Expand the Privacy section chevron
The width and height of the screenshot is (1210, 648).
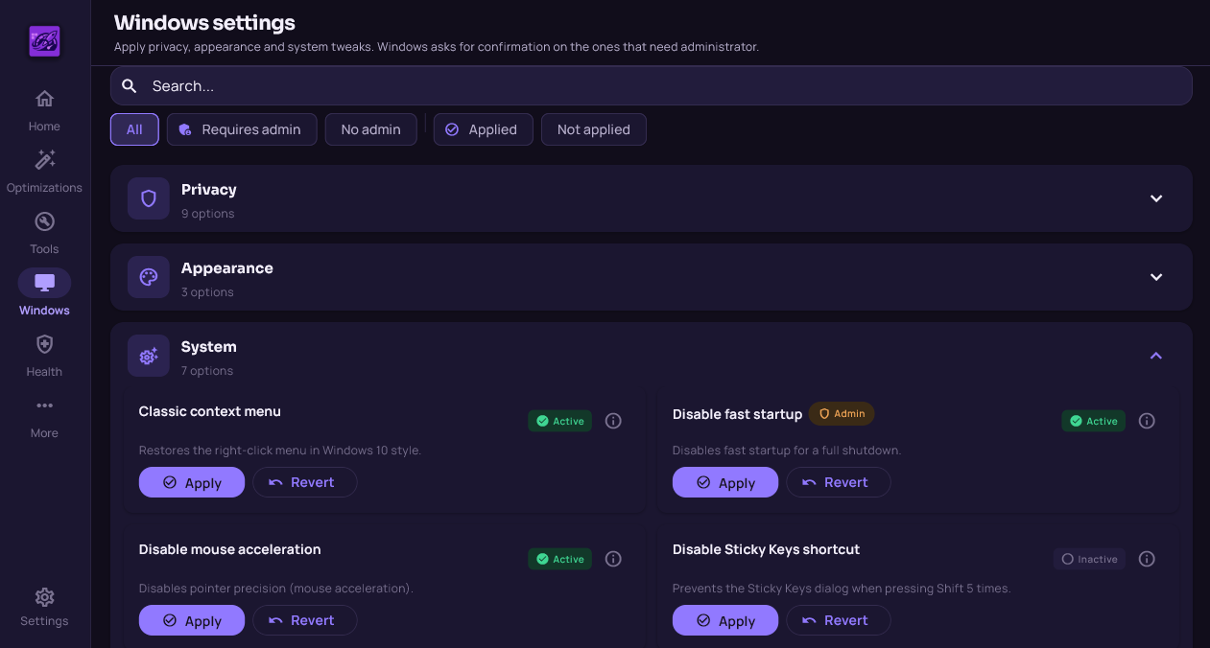tap(1156, 198)
